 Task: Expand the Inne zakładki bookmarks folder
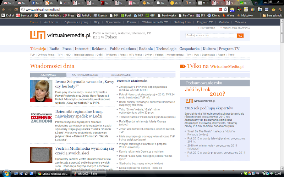272,16
